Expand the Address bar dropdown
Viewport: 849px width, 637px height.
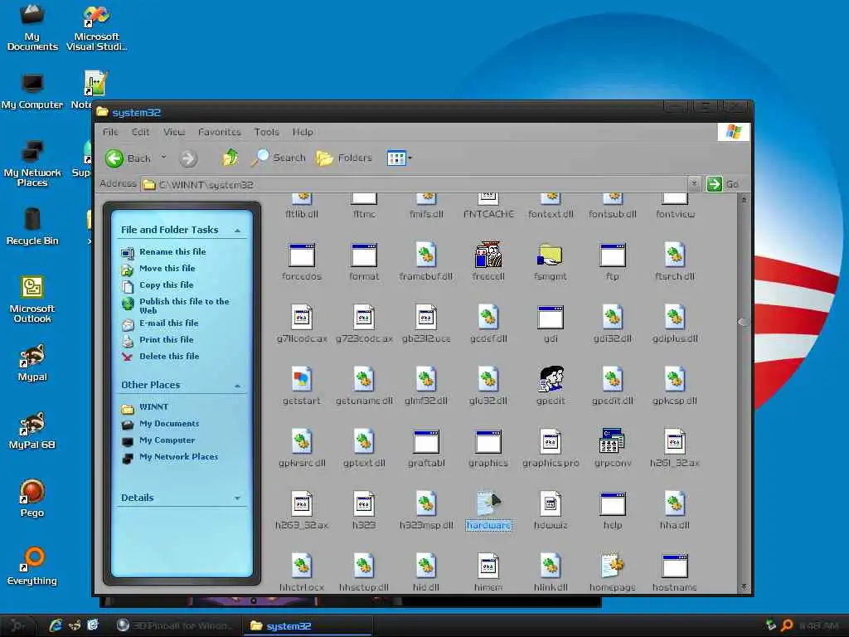coord(694,184)
